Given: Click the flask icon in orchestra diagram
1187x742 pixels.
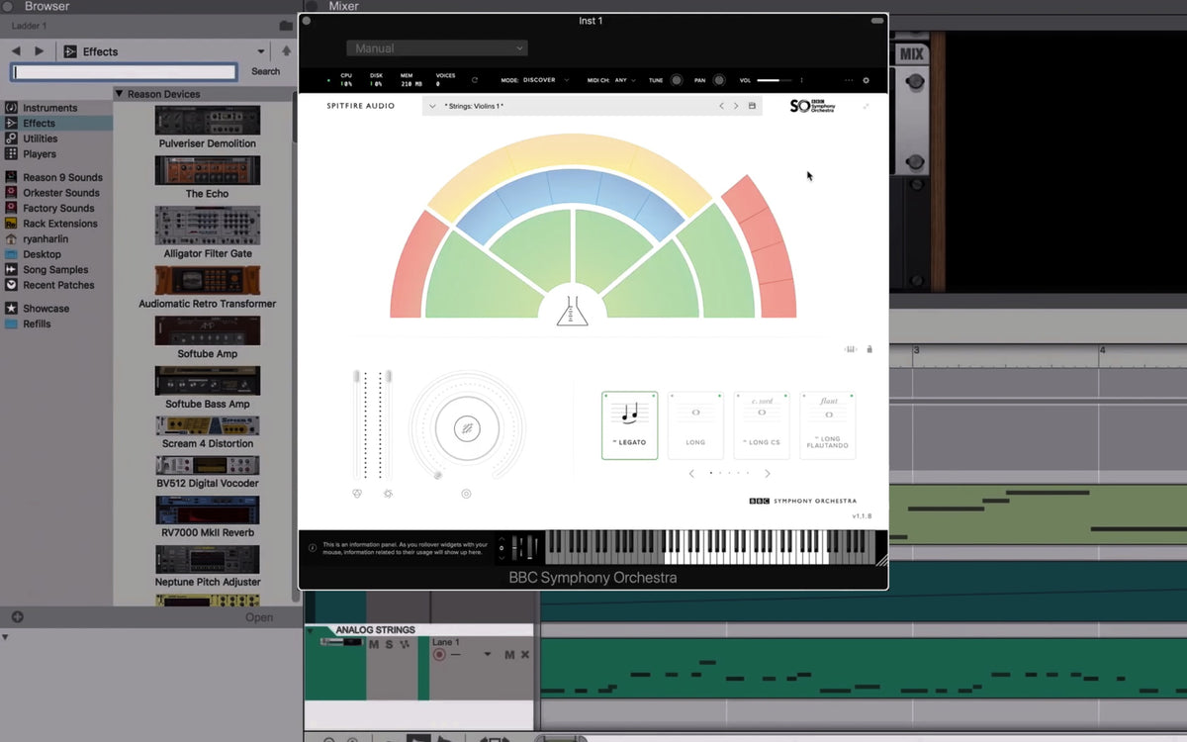Looking at the screenshot, I should [572, 312].
